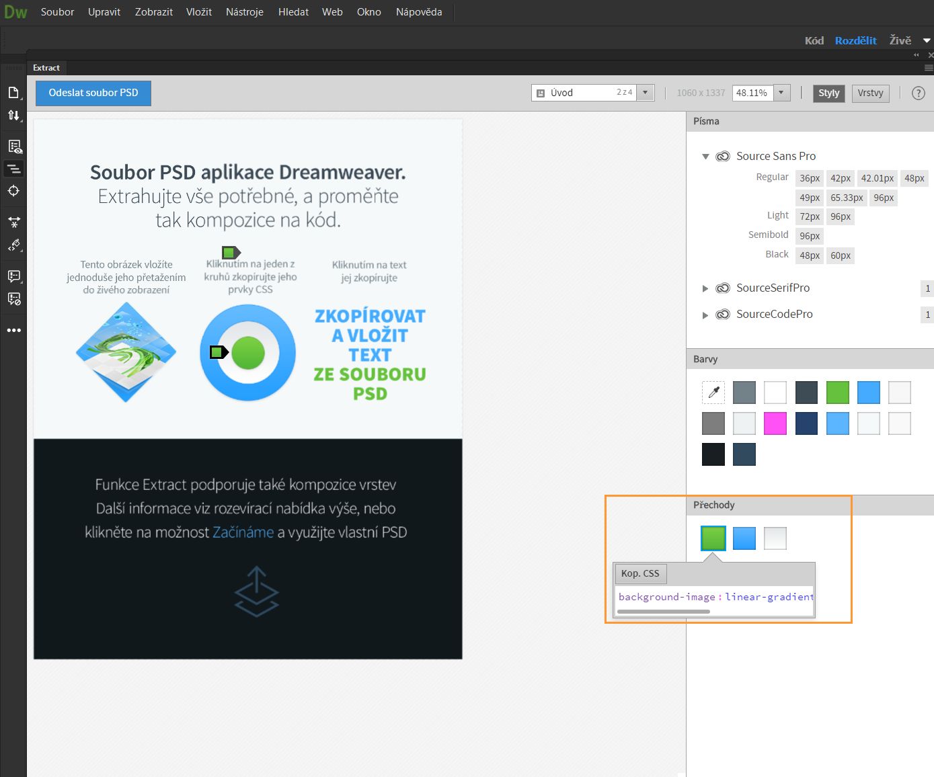Click the horizontal scrollbar in CSS popup

pos(664,612)
